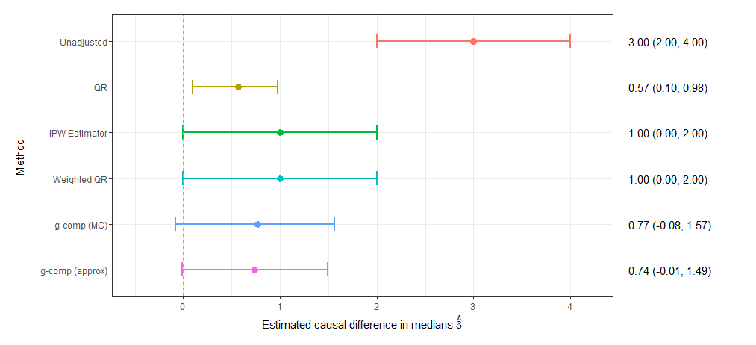The height and width of the screenshot is (345, 756).
Task: Click the magenta g-comp (approx) point marker
Action: point(254,270)
